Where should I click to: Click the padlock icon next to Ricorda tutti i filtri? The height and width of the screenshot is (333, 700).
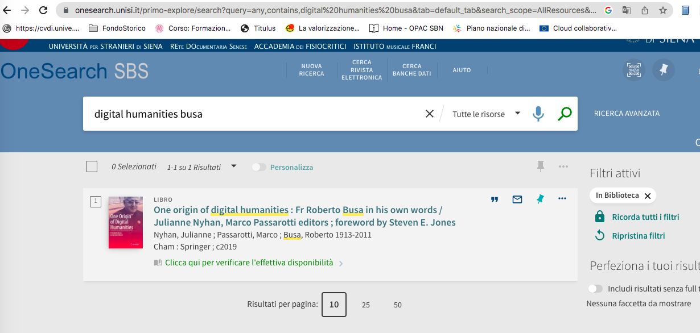pyautogui.click(x=599, y=217)
